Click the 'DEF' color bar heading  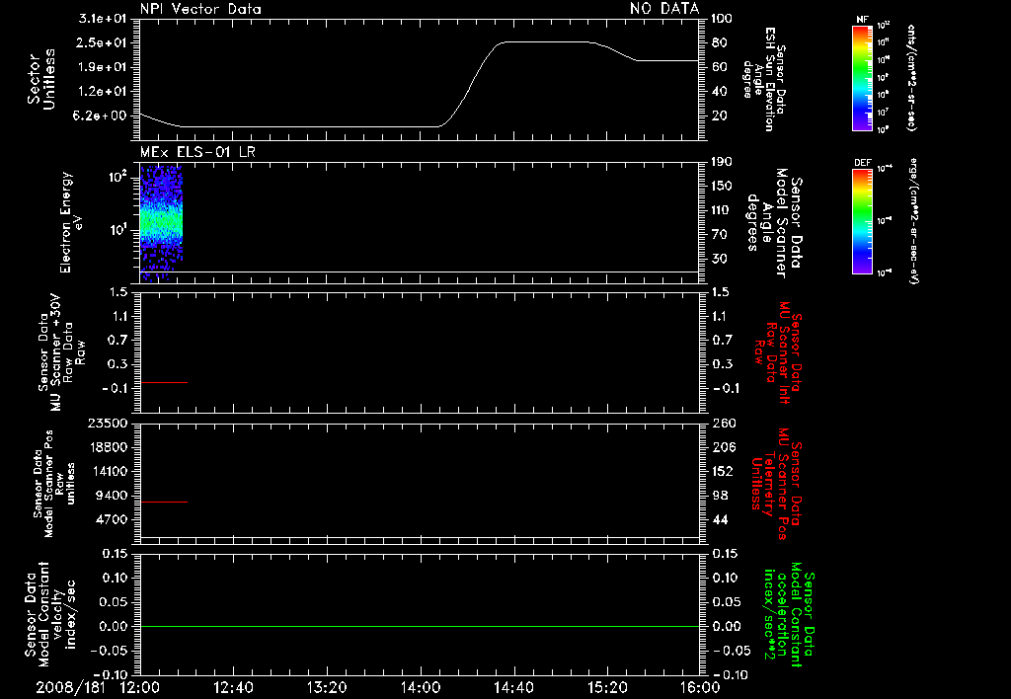(x=863, y=163)
